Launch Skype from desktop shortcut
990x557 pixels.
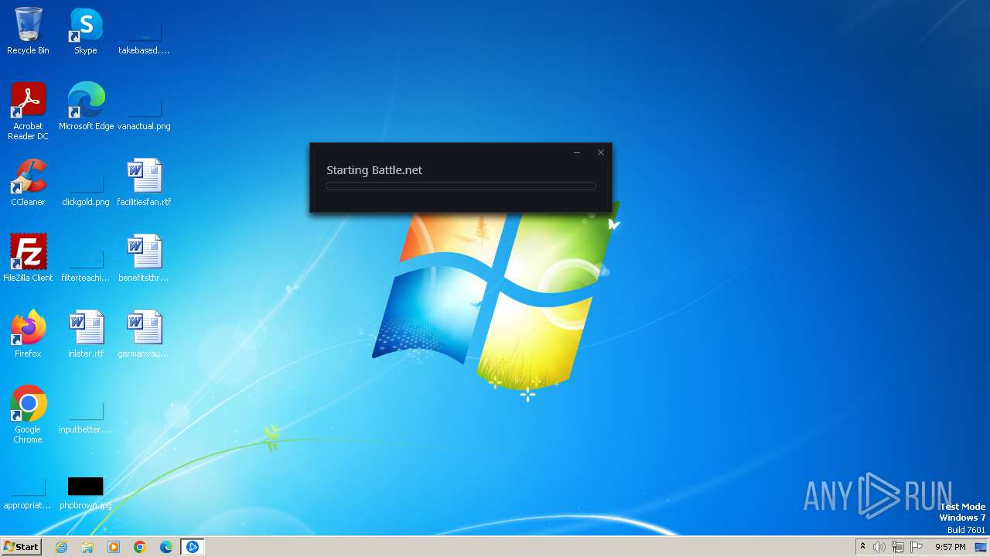pos(86,31)
